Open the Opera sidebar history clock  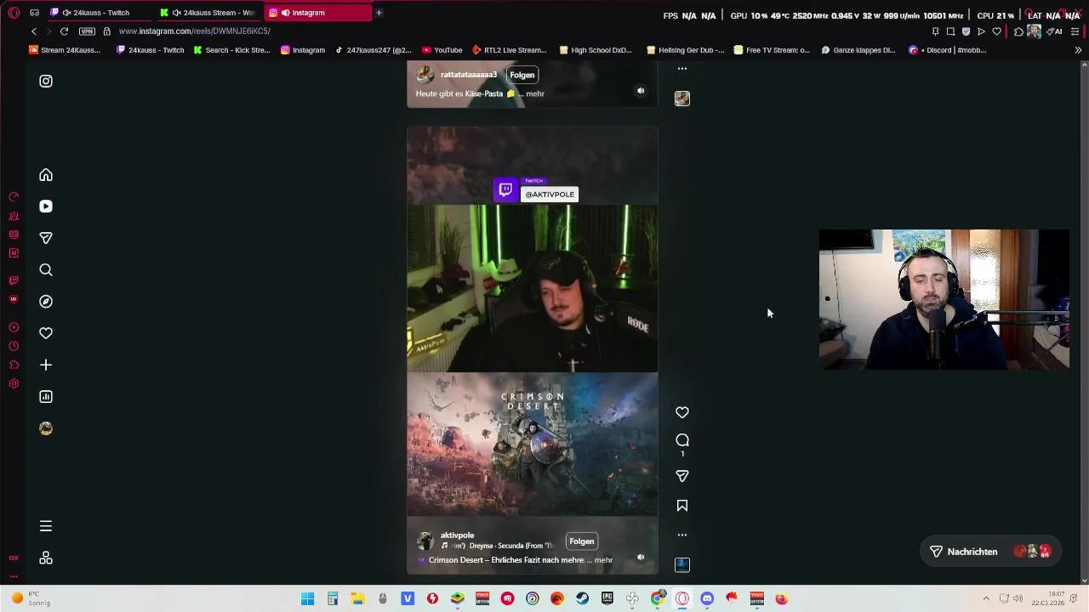pos(14,346)
